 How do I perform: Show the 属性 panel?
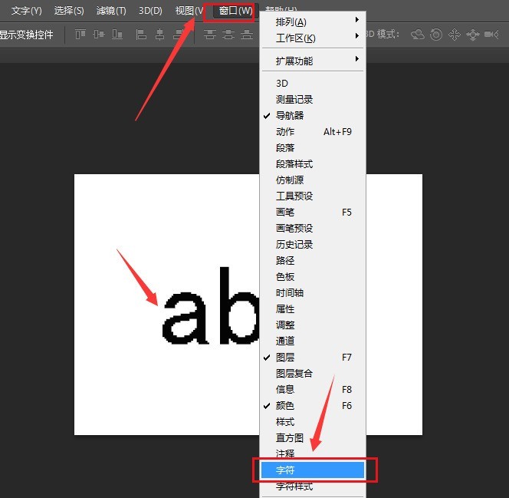pos(313,309)
